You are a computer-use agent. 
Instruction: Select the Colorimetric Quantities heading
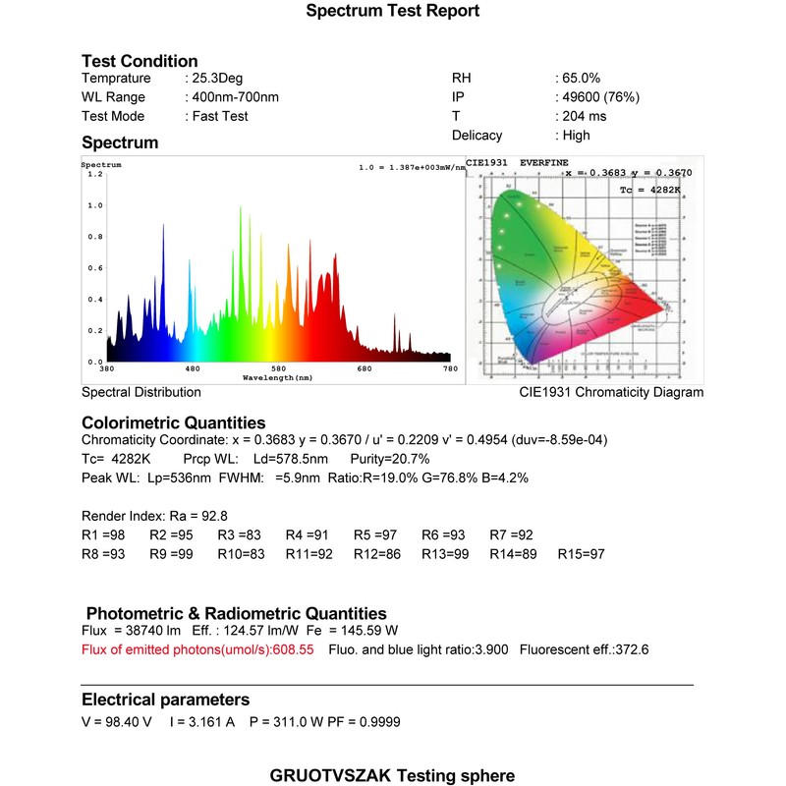pyautogui.click(x=174, y=422)
